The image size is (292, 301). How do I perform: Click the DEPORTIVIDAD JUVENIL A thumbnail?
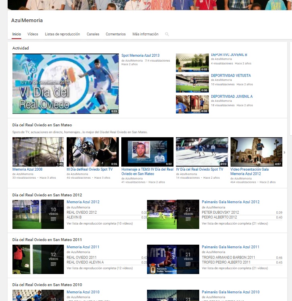(192, 105)
